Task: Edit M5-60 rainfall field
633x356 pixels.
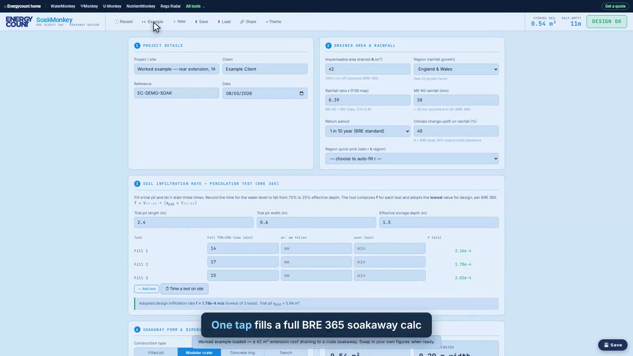Action: click(456, 100)
